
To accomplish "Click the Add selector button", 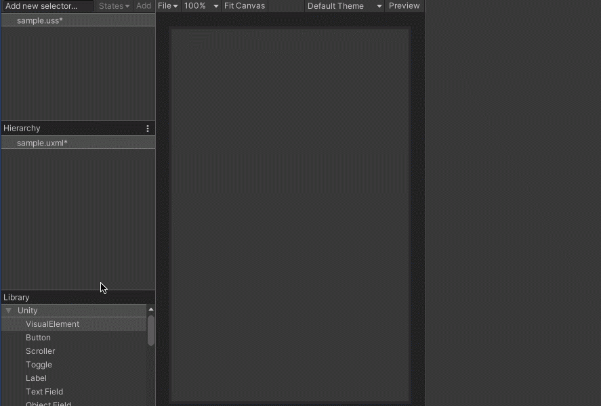I will tap(144, 6).
